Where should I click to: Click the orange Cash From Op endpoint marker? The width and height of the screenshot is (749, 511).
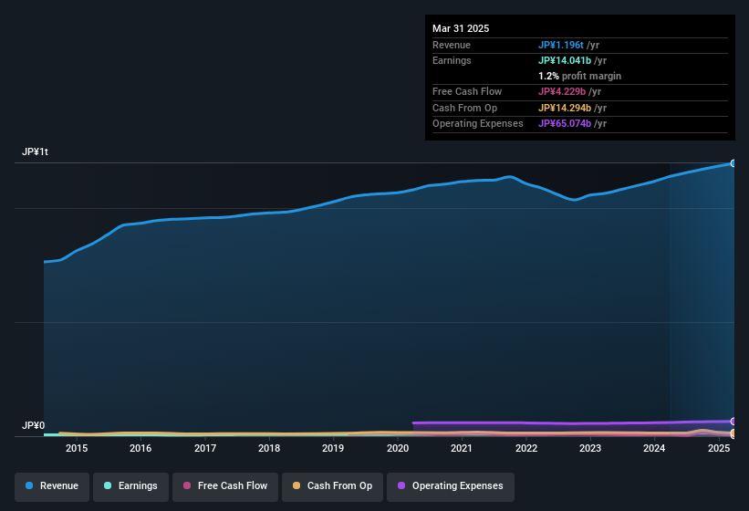pyautogui.click(x=733, y=433)
